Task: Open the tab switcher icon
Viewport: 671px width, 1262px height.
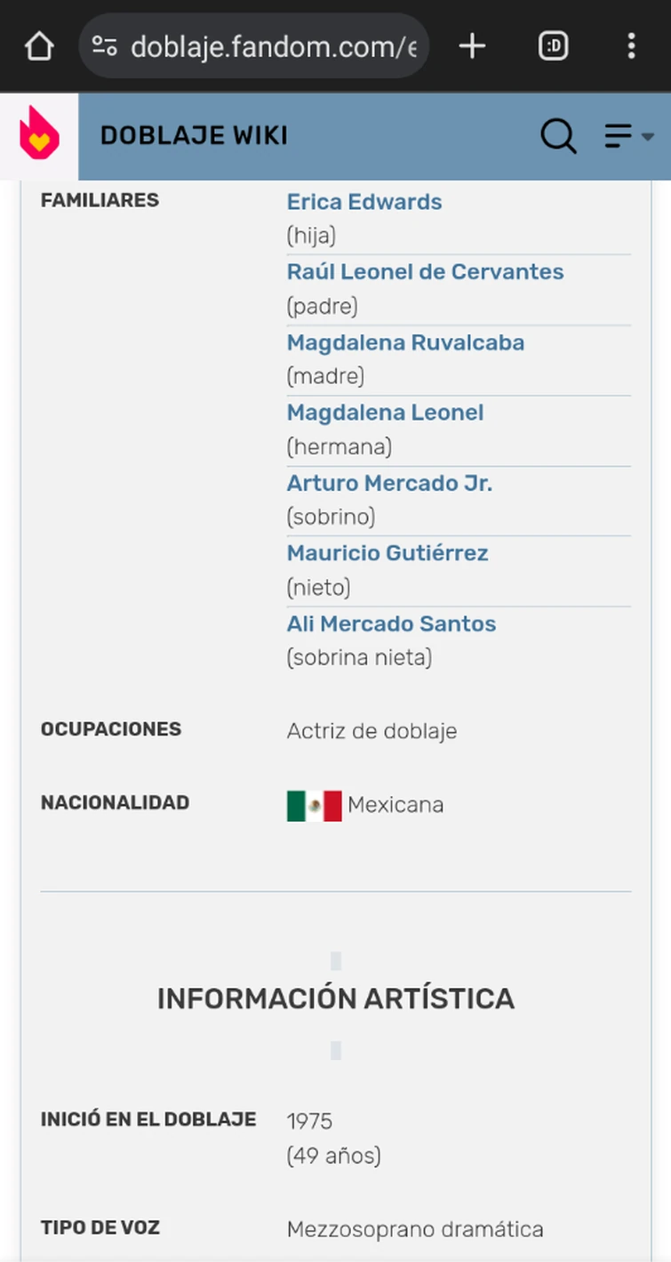Action: (553, 45)
